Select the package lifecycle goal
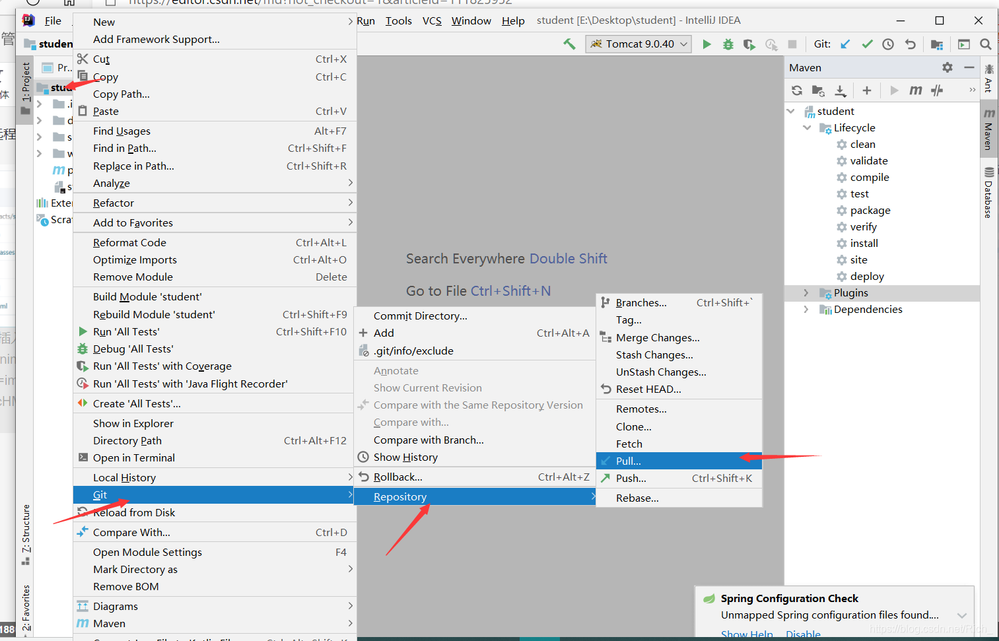This screenshot has height=641, width=999. click(x=870, y=210)
